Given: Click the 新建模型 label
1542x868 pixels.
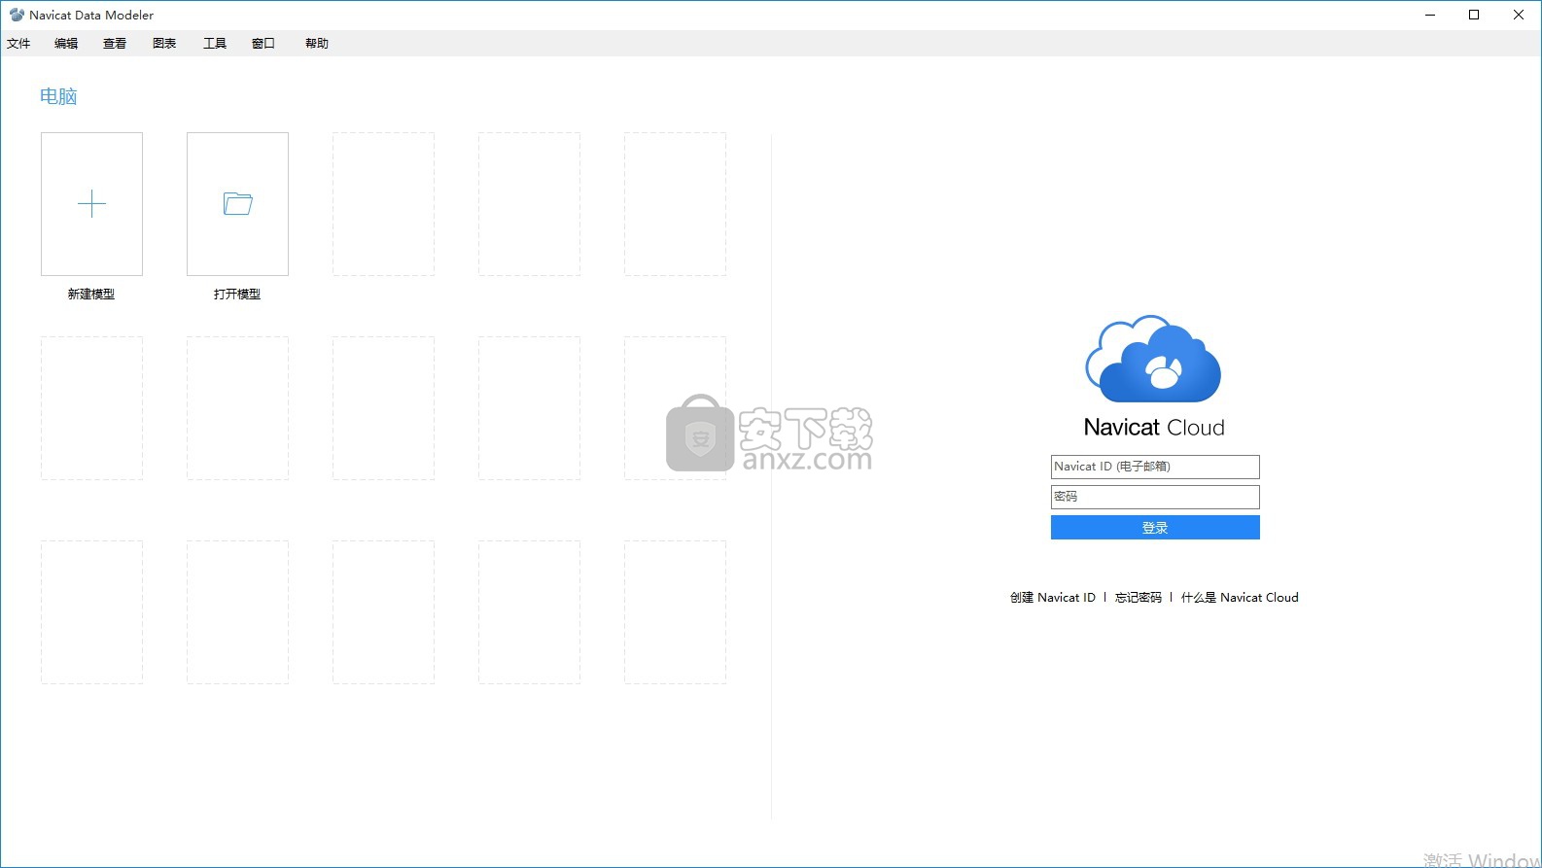Looking at the screenshot, I should pos(91,295).
